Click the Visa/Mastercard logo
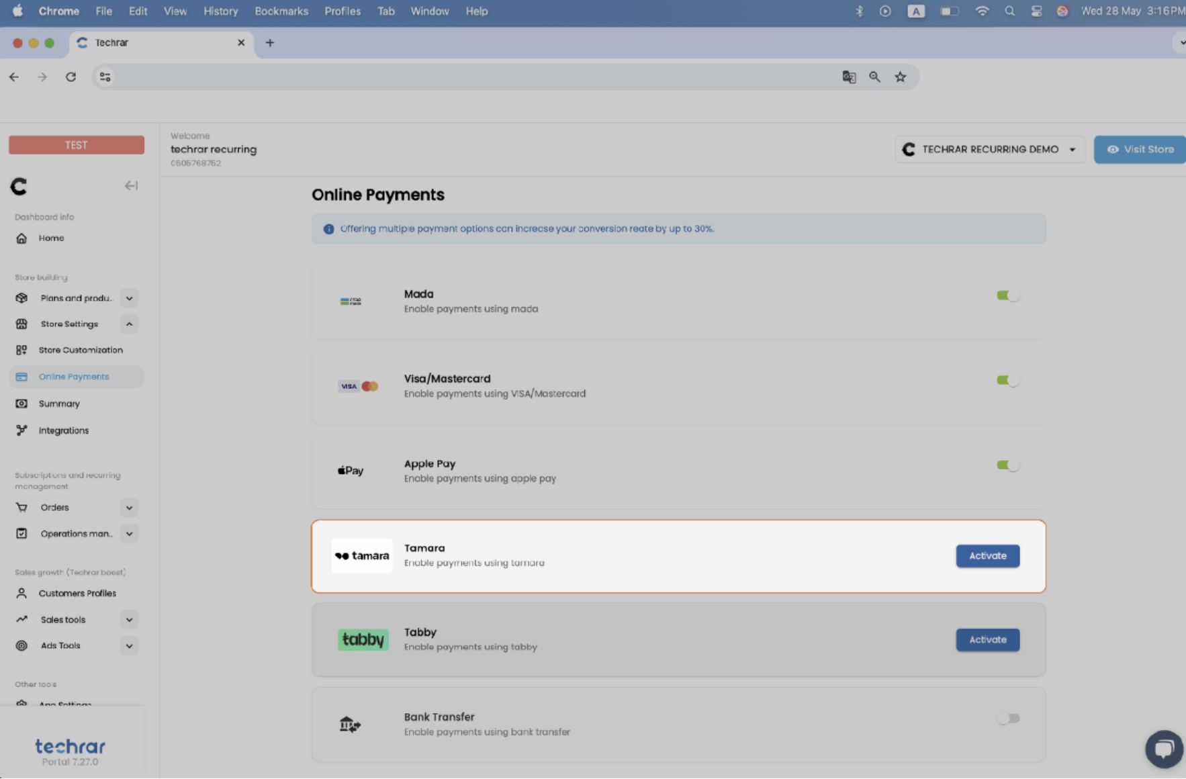Viewport: 1186px width, 779px height. (359, 386)
